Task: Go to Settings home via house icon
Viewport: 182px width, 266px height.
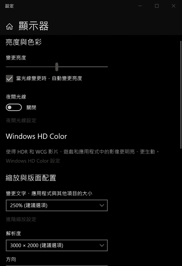Action: (x=9, y=26)
